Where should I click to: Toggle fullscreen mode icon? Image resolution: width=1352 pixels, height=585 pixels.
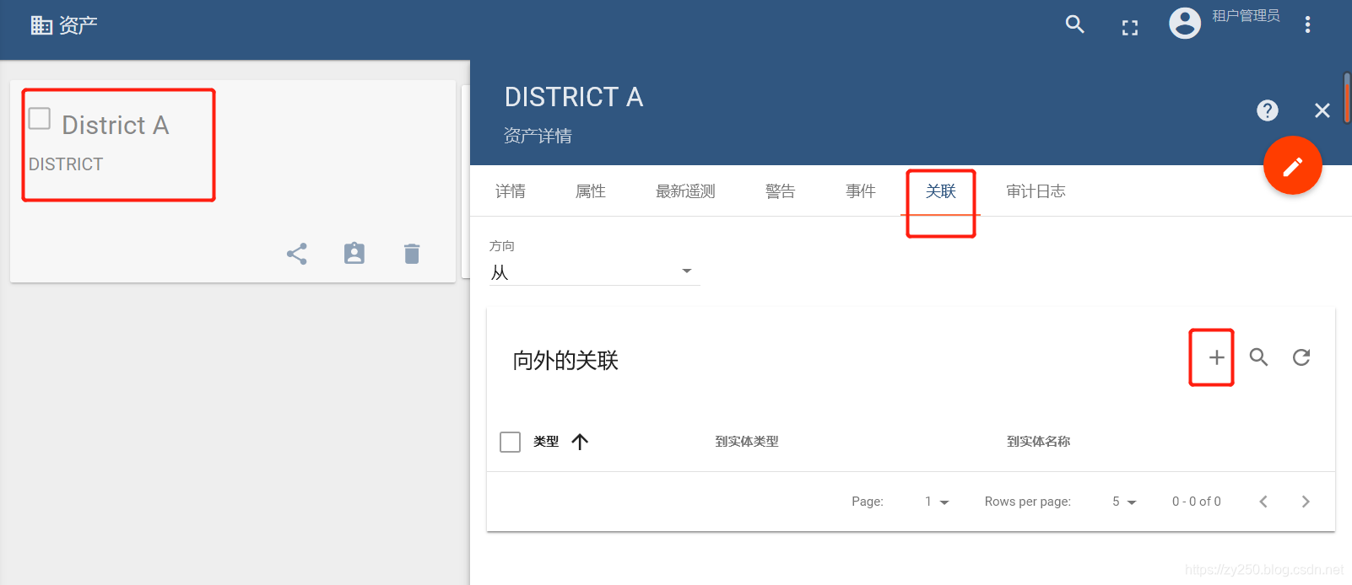click(x=1130, y=28)
